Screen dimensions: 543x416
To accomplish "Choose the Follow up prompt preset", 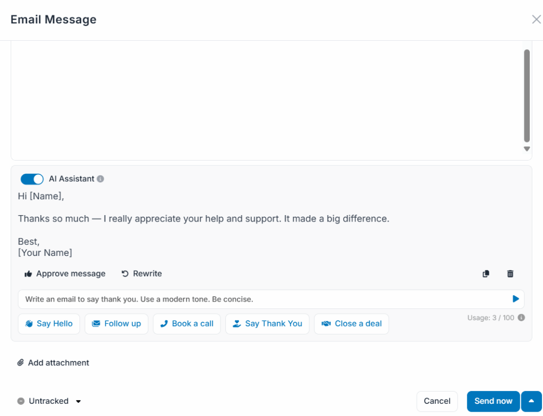I will click(x=116, y=324).
